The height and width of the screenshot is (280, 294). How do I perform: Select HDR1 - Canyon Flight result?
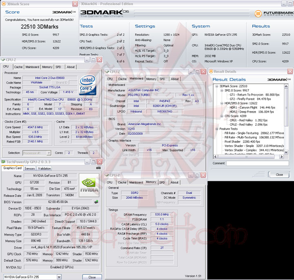pyautogui.click(x=252, y=108)
